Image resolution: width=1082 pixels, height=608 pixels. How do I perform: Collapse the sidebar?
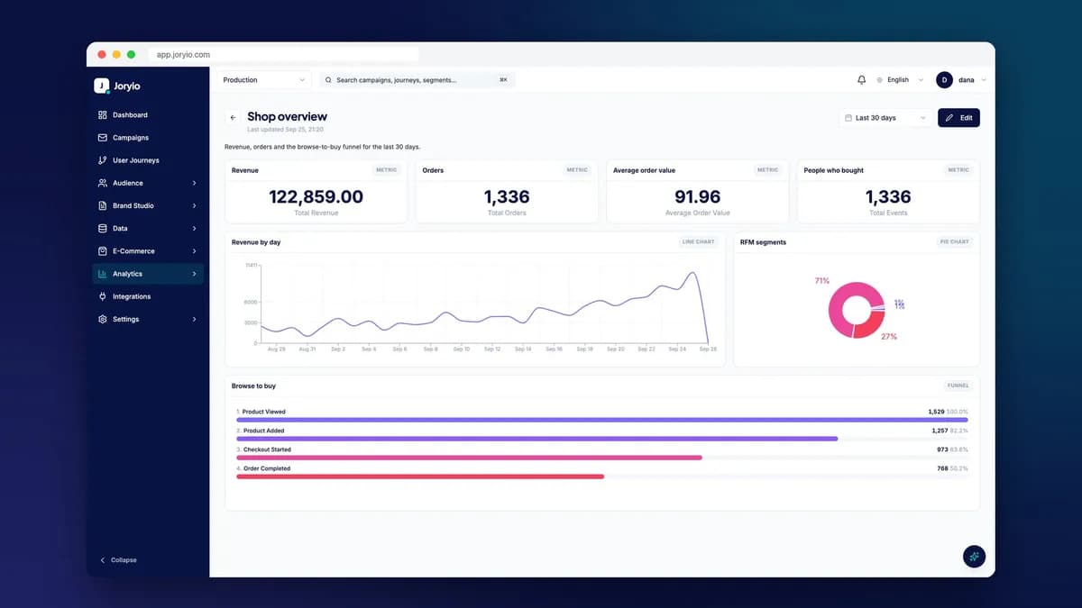click(x=119, y=560)
